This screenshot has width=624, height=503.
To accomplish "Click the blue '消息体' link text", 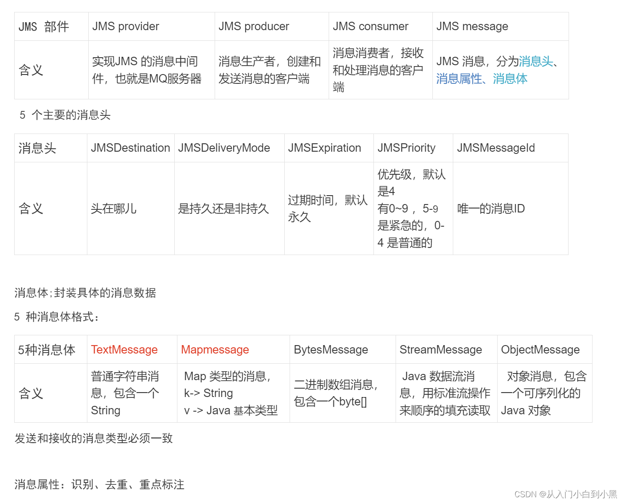I will click(x=510, y=79).
